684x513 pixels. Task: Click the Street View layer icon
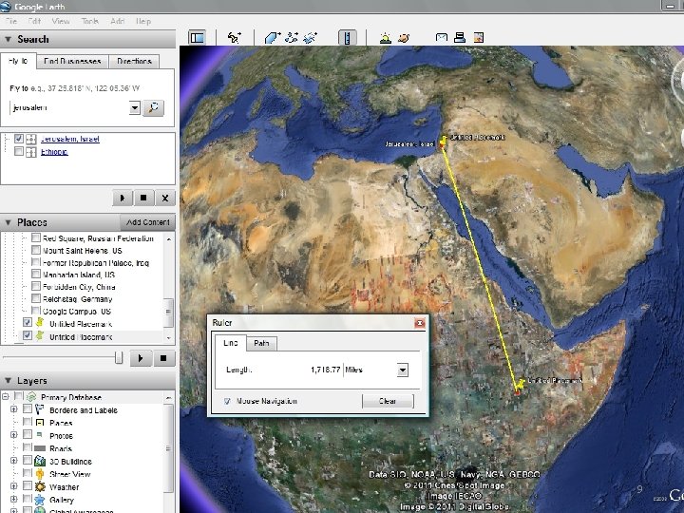coord(40,474)
